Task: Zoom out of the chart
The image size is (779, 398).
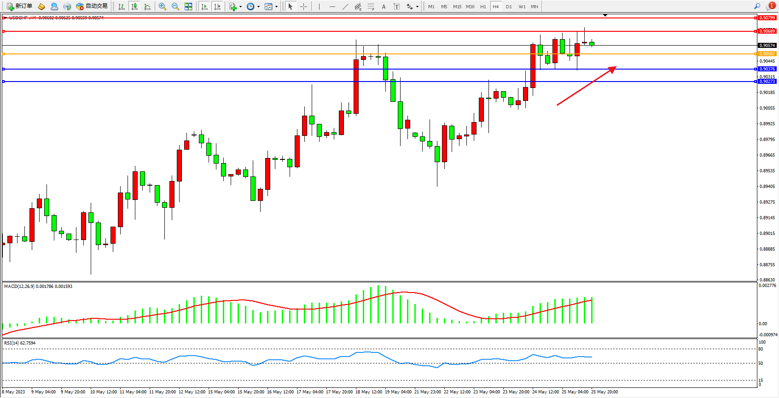Action: [x=175, y=6]
